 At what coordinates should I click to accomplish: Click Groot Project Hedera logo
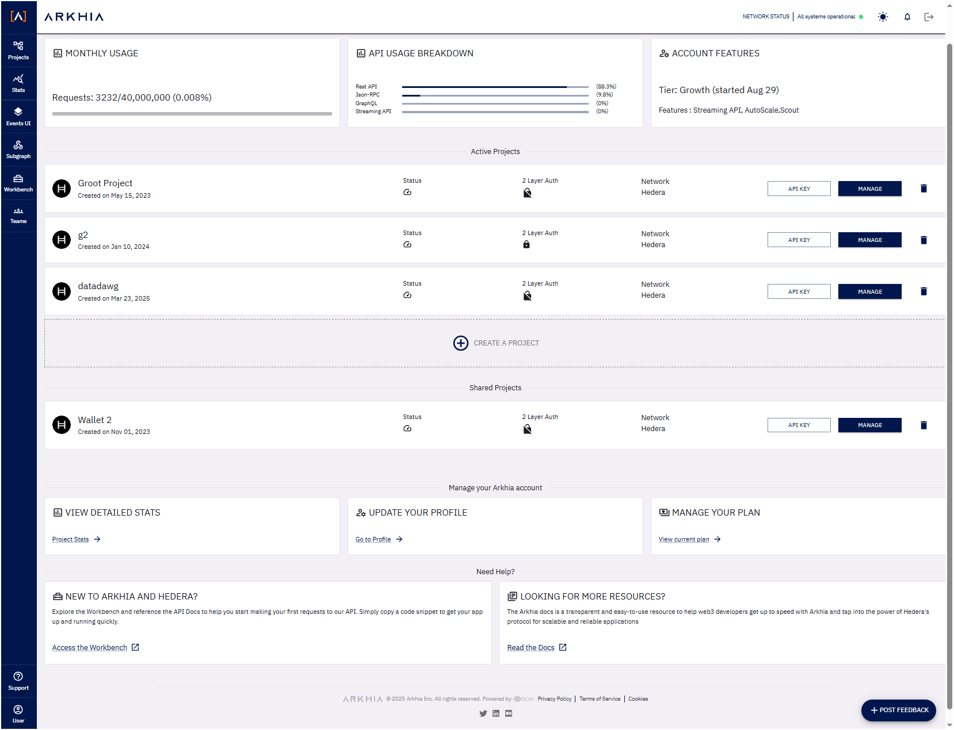pyautogui.click(x=62, y=189)
